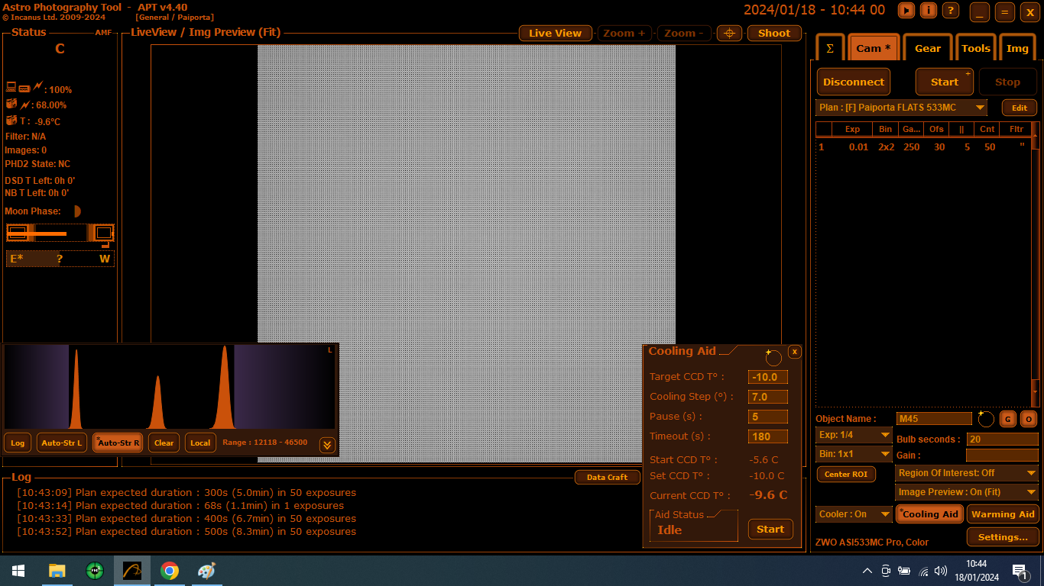Image resolution: width=1044 pixels, height=586 pixels.
Task: Open the Plan selection dropdown
Action: click(x=901, y=108)
